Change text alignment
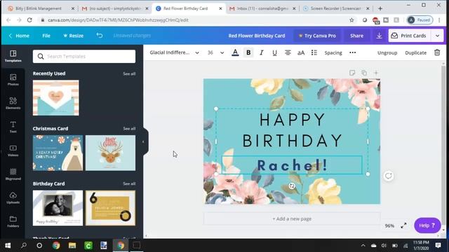 (288, 52)
